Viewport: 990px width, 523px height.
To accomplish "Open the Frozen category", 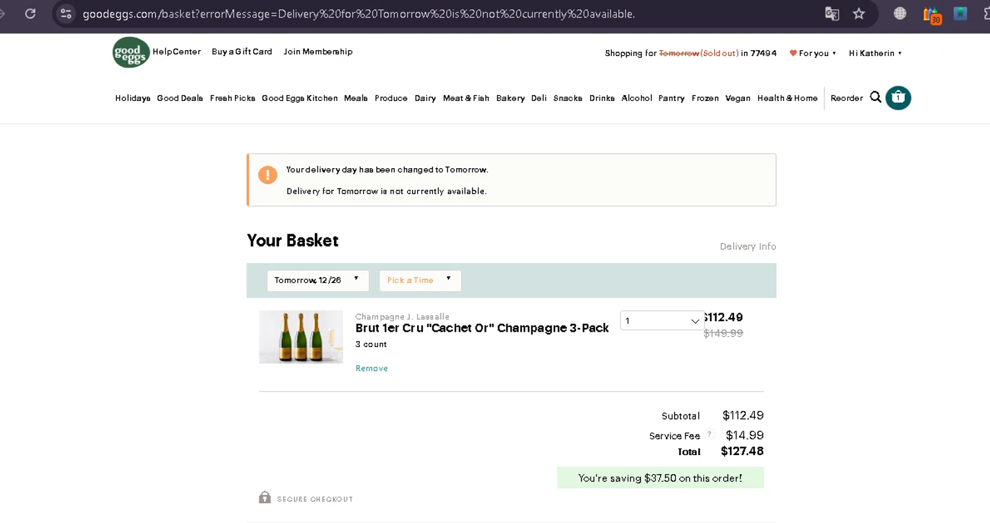I will tap(705, 98).
